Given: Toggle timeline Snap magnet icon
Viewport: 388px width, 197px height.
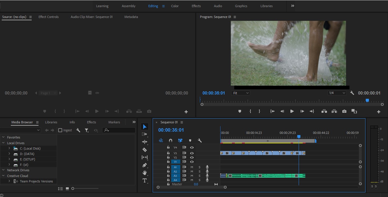Looking at the screenshot, I should [x=171, y=140].
